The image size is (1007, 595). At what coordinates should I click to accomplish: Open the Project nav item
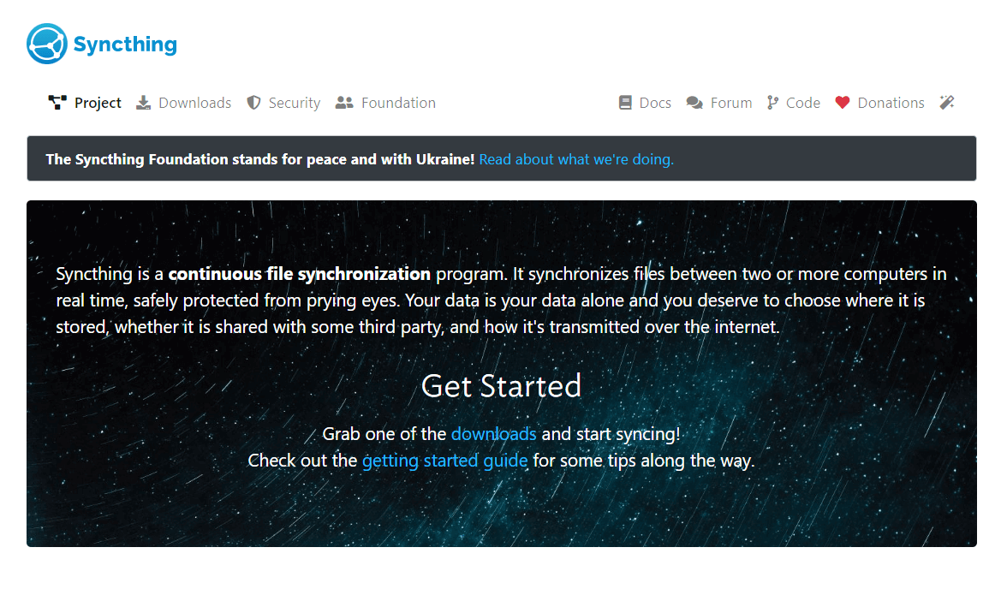click(98, 103)
